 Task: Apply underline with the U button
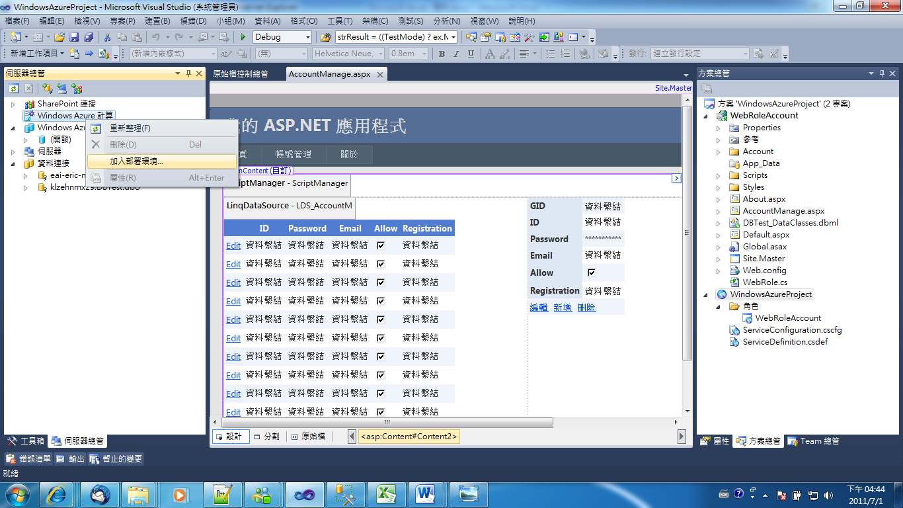[471, 54]
